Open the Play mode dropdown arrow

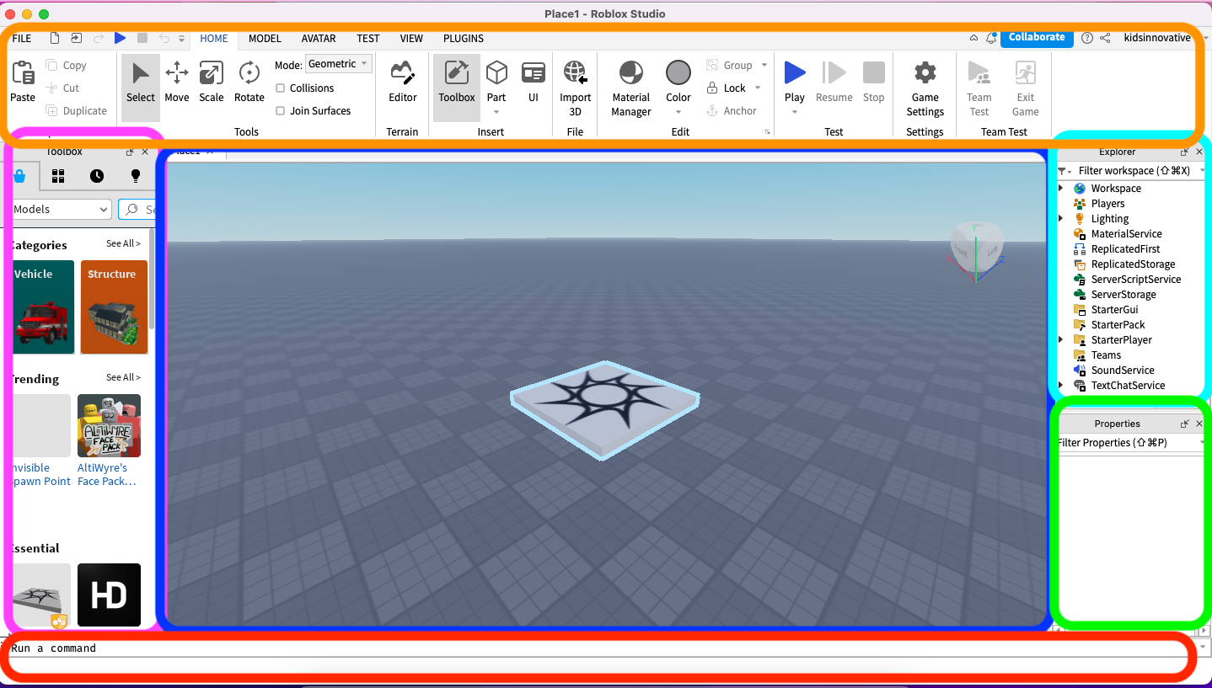(x=795, y=112)
